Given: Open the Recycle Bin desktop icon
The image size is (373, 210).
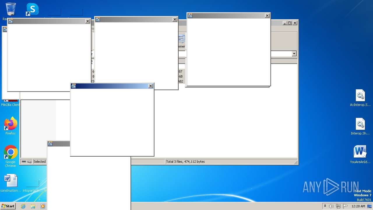Looking at the screenshot, I should point(11,9).
